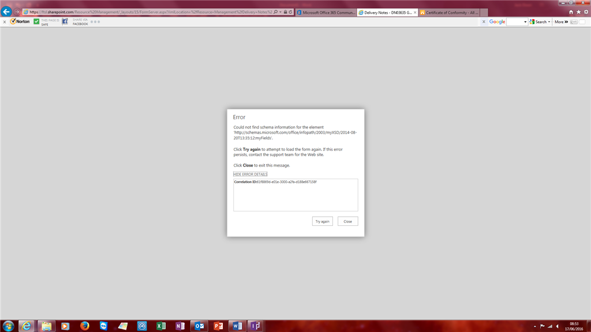Open TeamViewer from taskbar

click(x=104, y=326)
